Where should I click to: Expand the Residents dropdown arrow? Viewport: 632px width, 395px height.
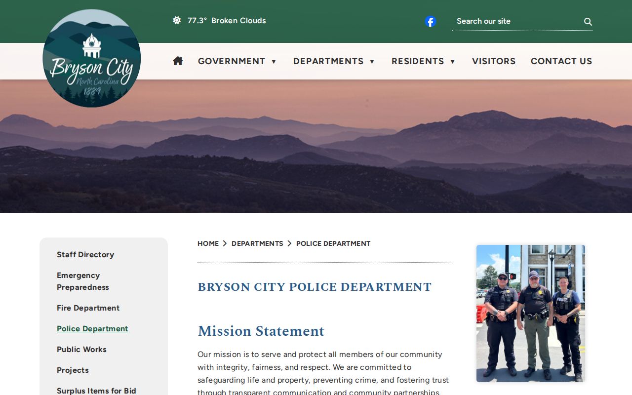[x=452, y=62]
